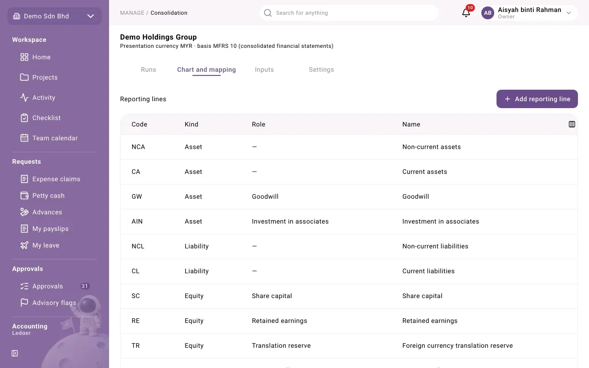Collapse the sidebar panel icon

(15, 353)
